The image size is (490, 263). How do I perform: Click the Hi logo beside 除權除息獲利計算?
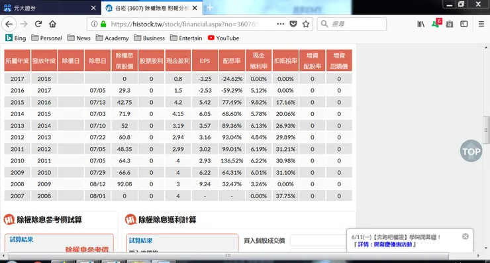(x=130, y=219)
